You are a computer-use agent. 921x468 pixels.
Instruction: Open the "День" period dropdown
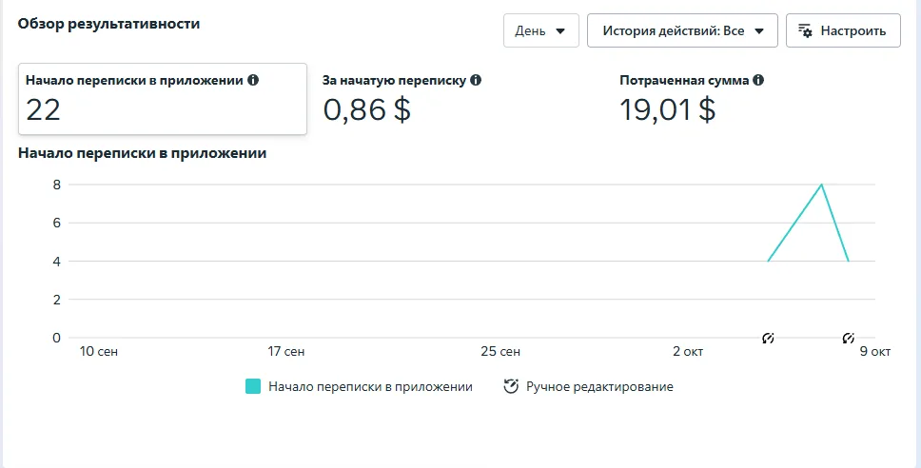coord(541,30)
